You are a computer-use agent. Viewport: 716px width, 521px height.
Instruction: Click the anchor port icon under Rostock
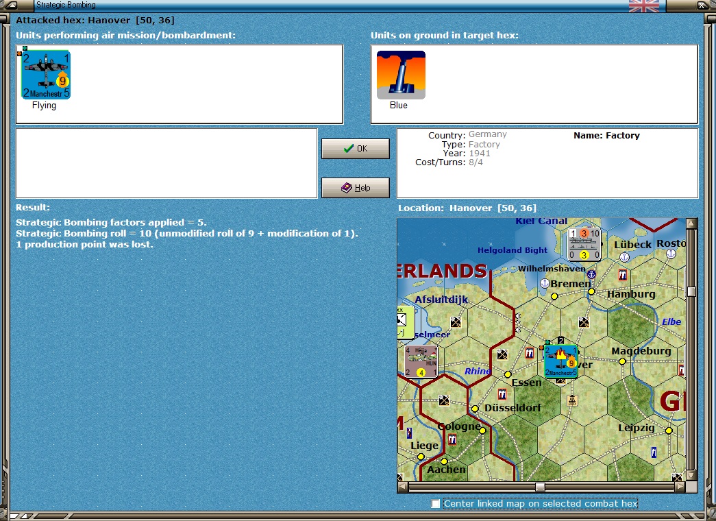(671, 254)
